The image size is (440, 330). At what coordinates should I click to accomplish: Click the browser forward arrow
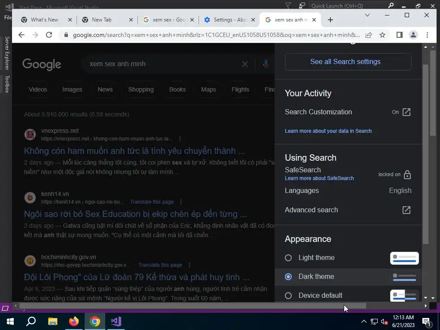click(x=35, y=35)
